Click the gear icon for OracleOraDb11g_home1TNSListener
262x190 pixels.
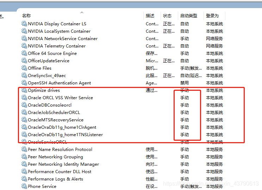coord(24,134)
